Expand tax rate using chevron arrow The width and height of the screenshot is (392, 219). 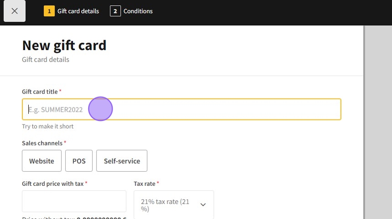(203, 205)
